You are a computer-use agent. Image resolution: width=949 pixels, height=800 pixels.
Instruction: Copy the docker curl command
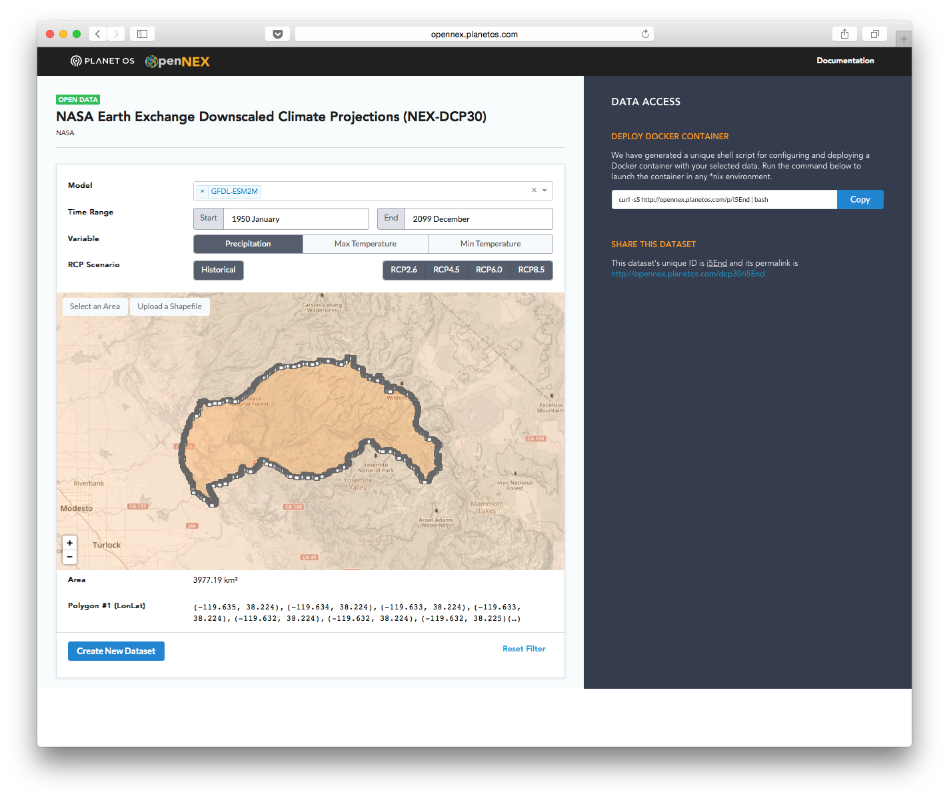(860, 199)
